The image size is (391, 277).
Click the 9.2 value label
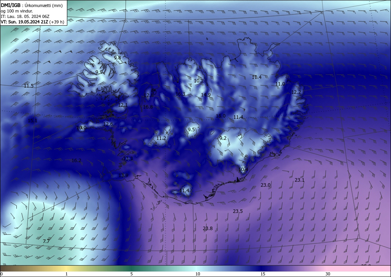(223, 138)
